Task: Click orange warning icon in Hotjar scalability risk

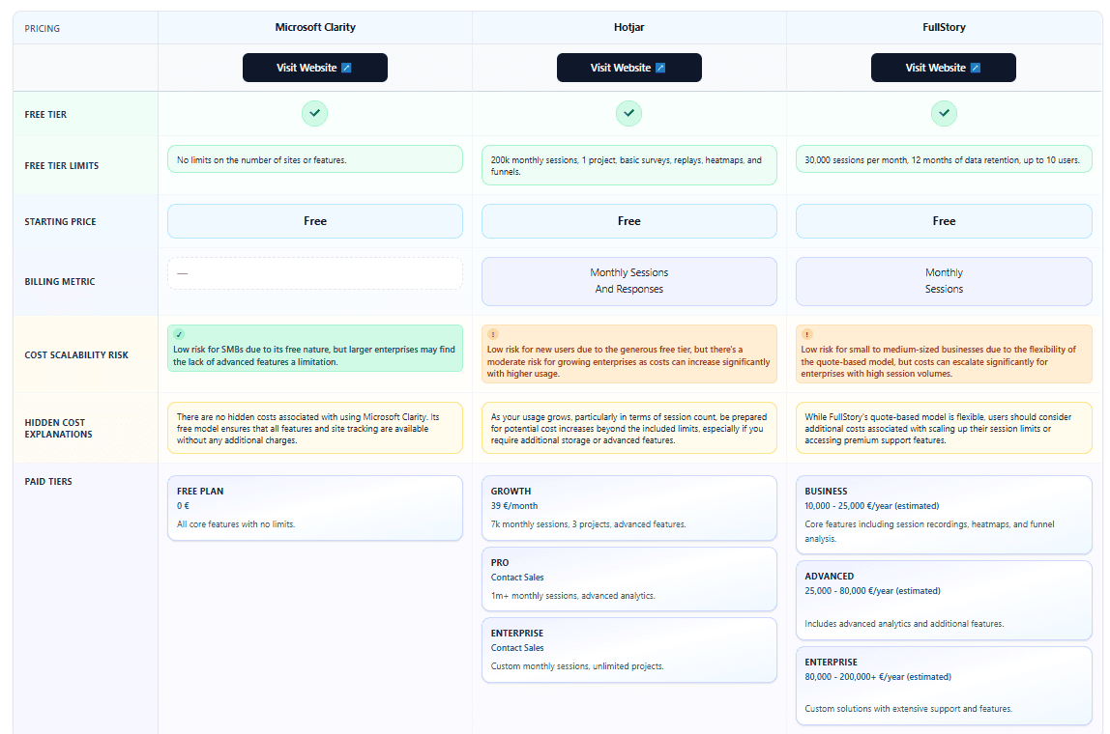Action: pyautogui.click(x=493, y=334)
